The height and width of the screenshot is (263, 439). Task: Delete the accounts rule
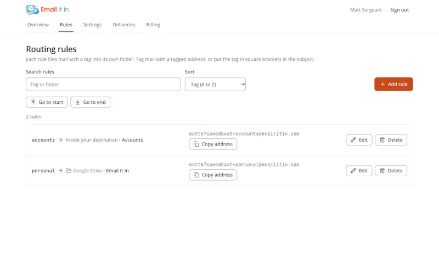391,140
